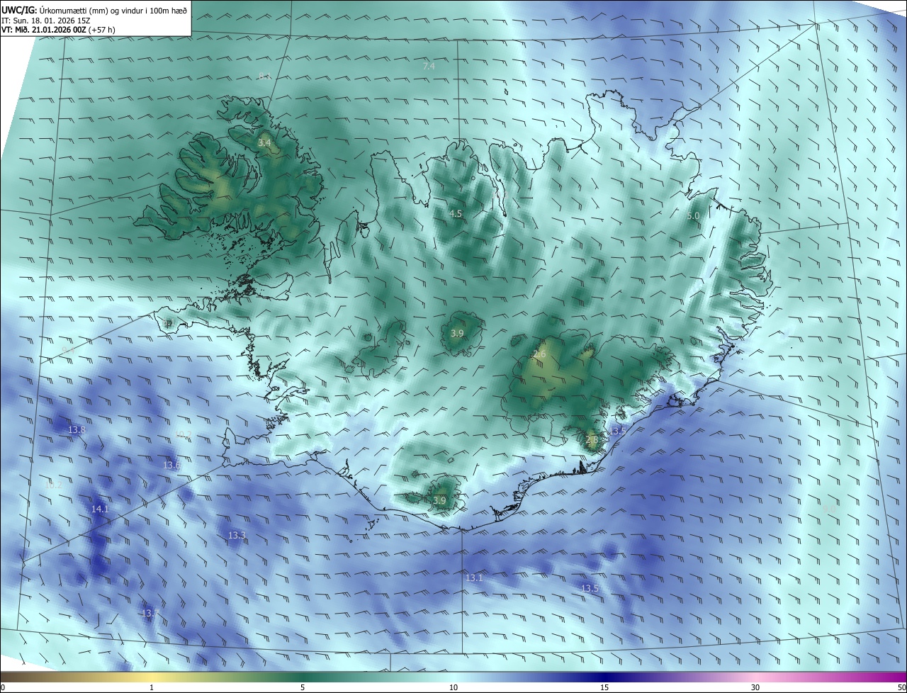
Task: Click the 13.5 label right of the 13.1 value
Action: tap(590, 588)
